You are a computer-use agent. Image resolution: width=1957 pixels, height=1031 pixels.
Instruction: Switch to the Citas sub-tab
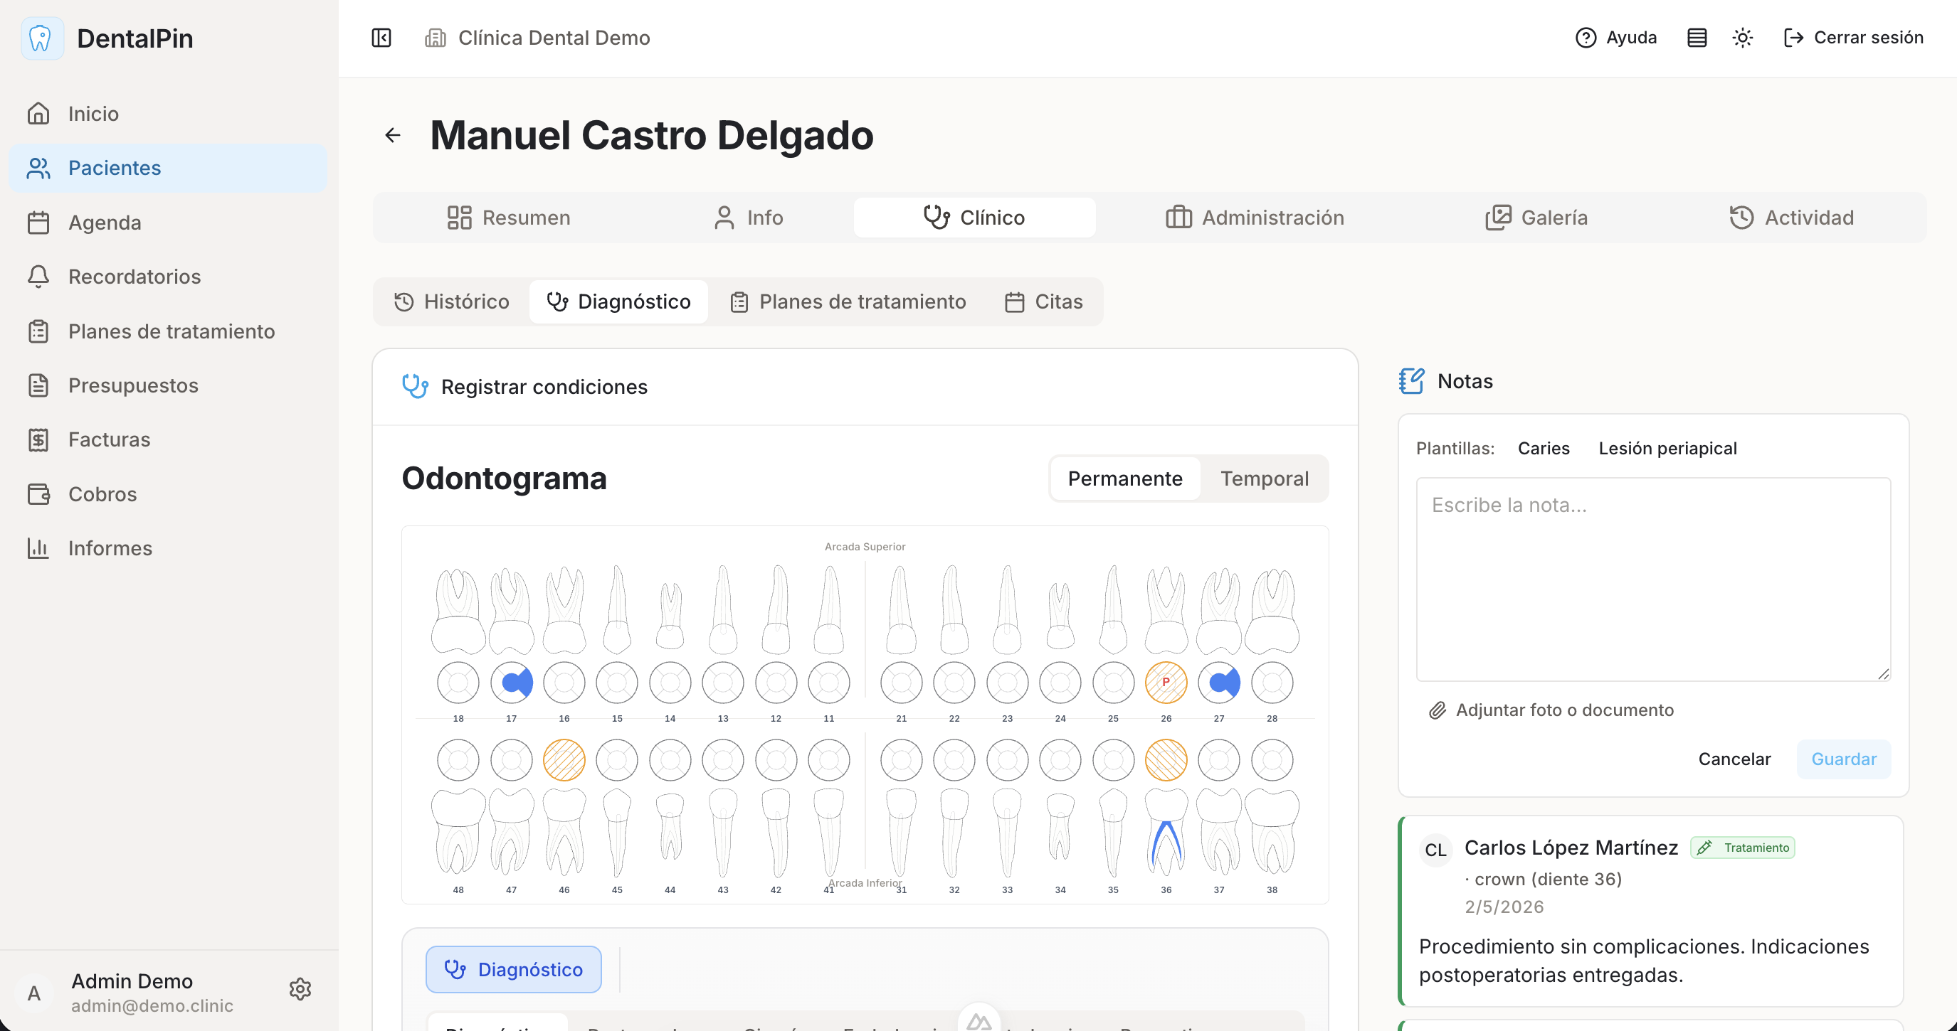coord(1044,302)
